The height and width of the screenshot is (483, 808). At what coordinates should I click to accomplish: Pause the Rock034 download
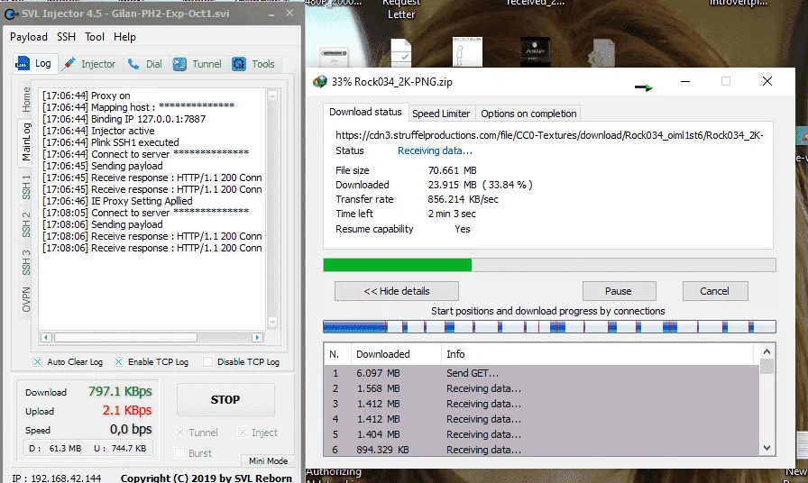619,291
